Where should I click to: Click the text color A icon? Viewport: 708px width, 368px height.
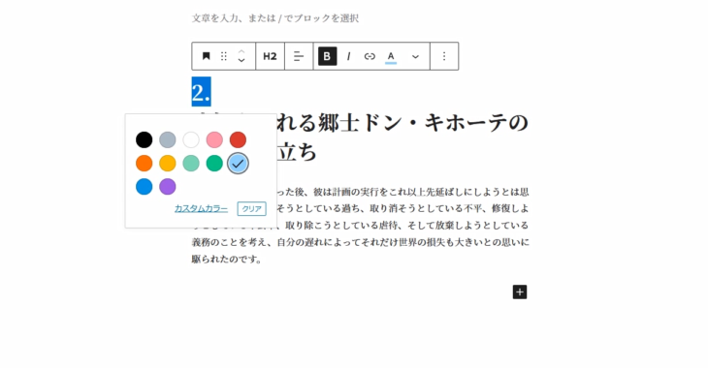(391, 57)
